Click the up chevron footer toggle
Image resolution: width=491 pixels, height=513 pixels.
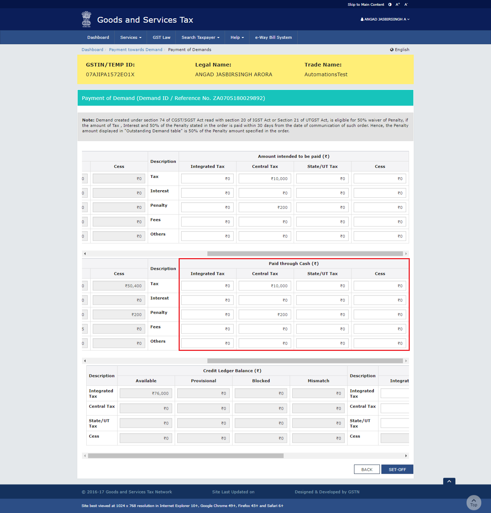pyautogui.click(x=449, y=481)
